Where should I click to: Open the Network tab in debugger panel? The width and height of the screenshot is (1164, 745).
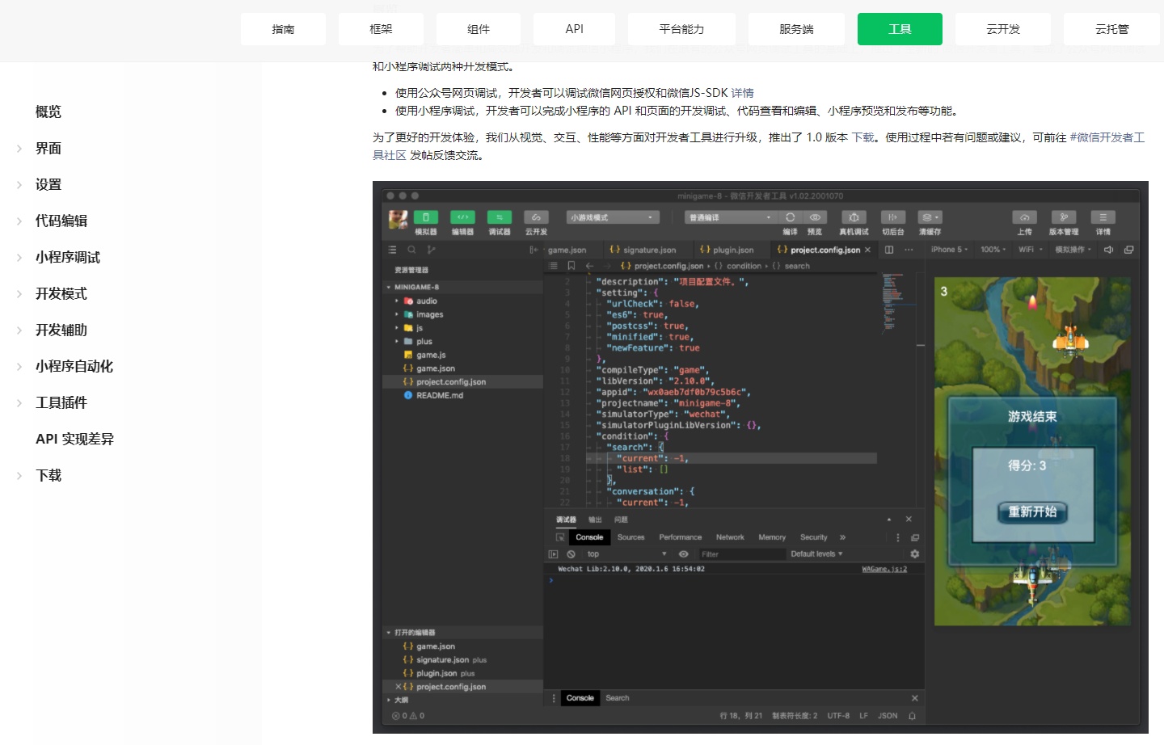tap(730, 537)
